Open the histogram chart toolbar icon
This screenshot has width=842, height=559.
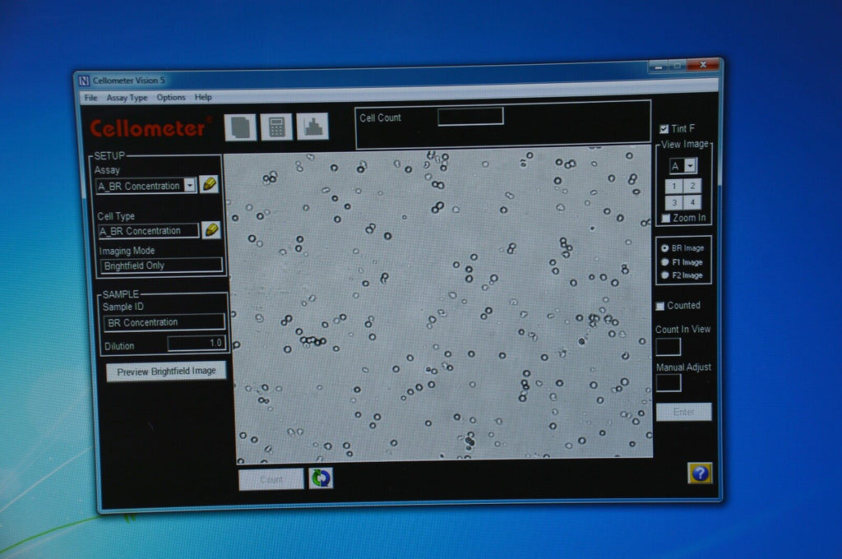[x=312, y=127]
